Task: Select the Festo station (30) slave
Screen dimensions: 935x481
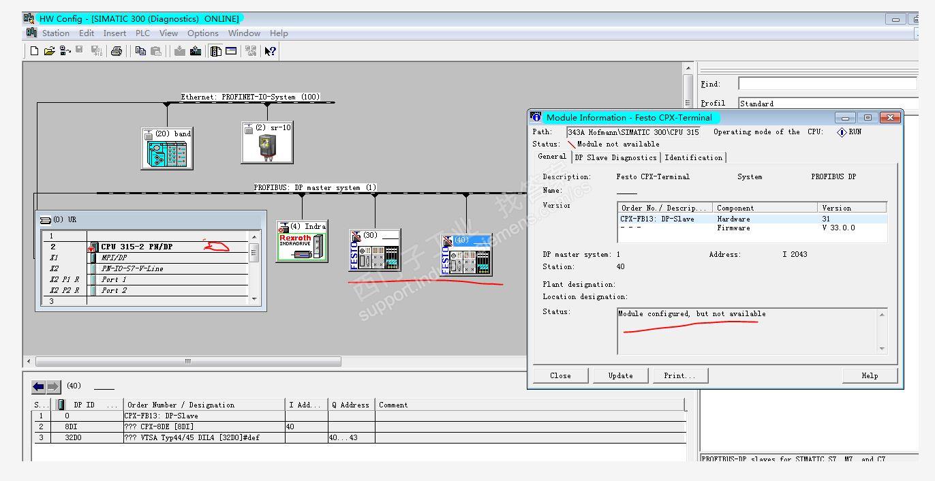Action: click(x=375, y=250)
